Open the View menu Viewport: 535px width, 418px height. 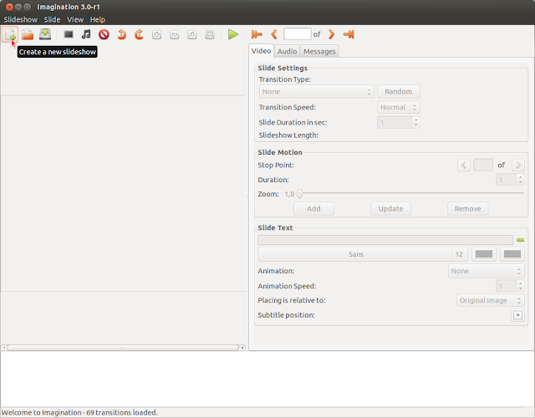click(x=75, y=19)
